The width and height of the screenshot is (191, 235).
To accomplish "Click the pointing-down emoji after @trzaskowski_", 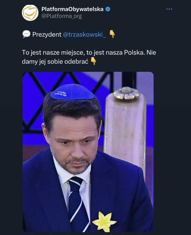I will (x=112, y=34).
